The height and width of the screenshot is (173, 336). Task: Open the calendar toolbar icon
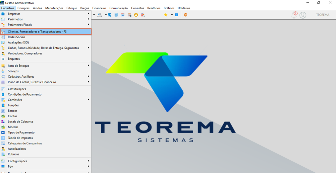tap(123, 15)
